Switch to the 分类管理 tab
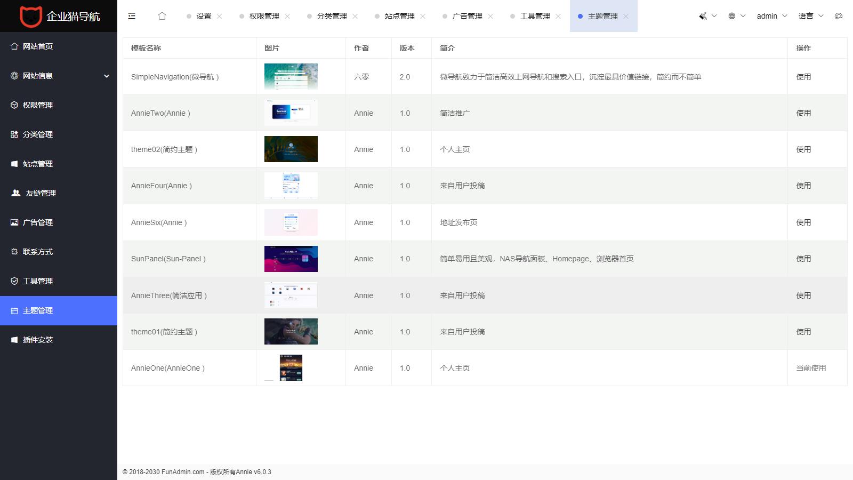853x480 pixels. [x=332, y=16]
